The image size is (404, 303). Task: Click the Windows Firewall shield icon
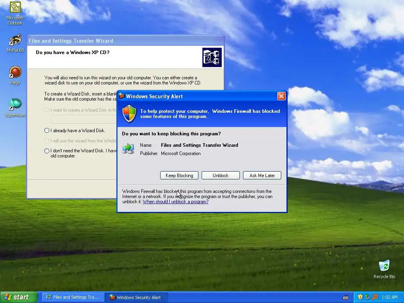pos(129,114)
